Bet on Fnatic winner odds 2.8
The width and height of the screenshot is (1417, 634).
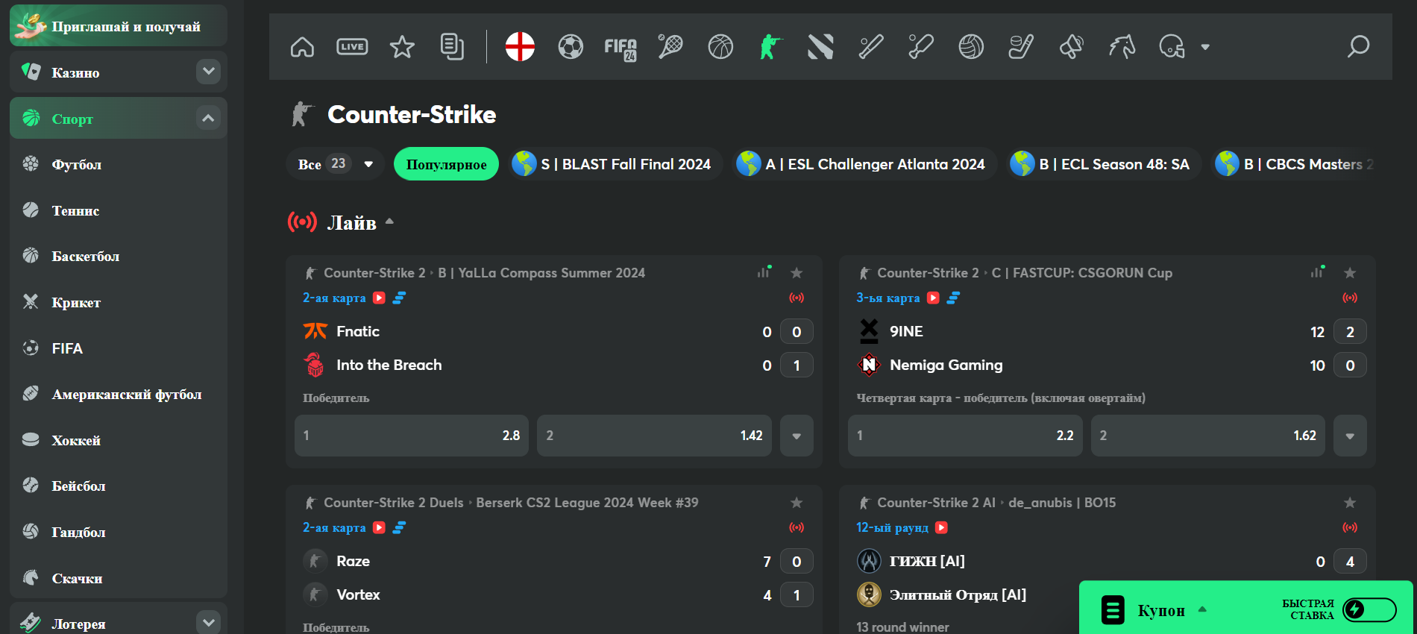coord(412,436)
